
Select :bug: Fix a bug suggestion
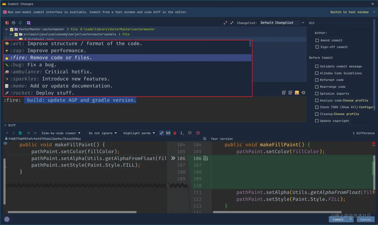click(127, 65)
